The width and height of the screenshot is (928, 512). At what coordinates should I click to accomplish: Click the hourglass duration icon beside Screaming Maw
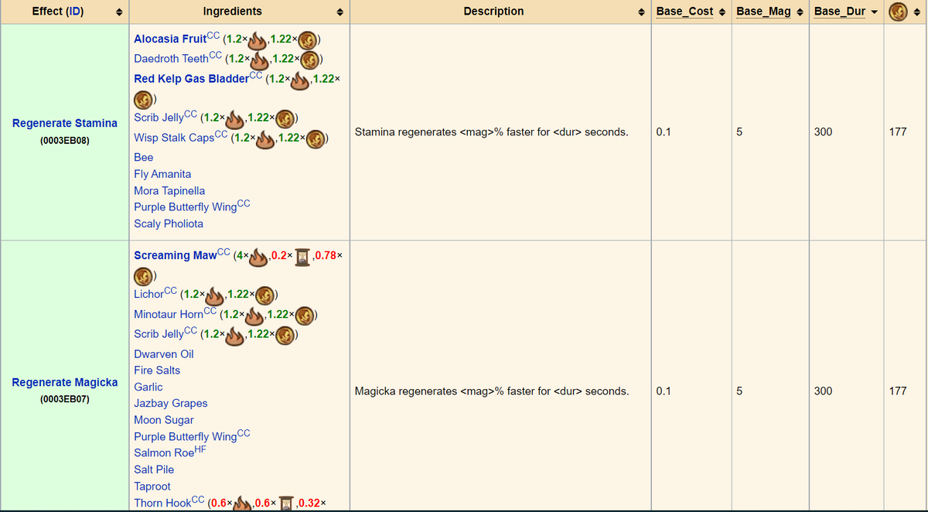(302, 256)
